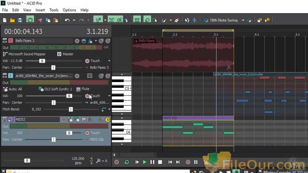Click the Touch automation gear on MIDI2 track

point(87,133)
